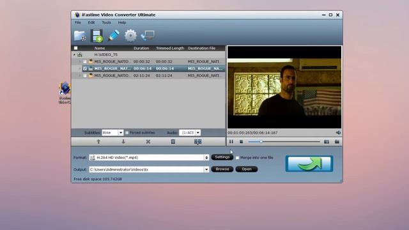Click the split video grid icon
The width and height of the screenshot is (409, 230).
197,142
